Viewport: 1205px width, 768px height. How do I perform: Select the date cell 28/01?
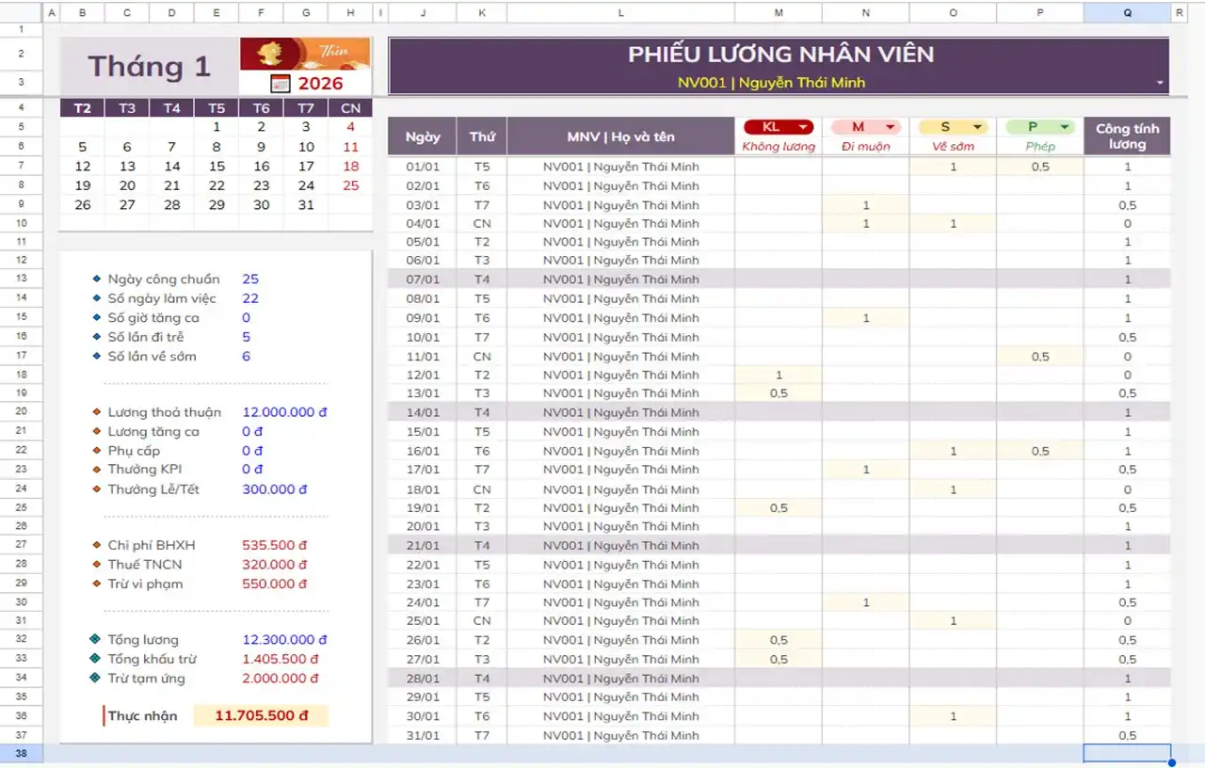423,679
